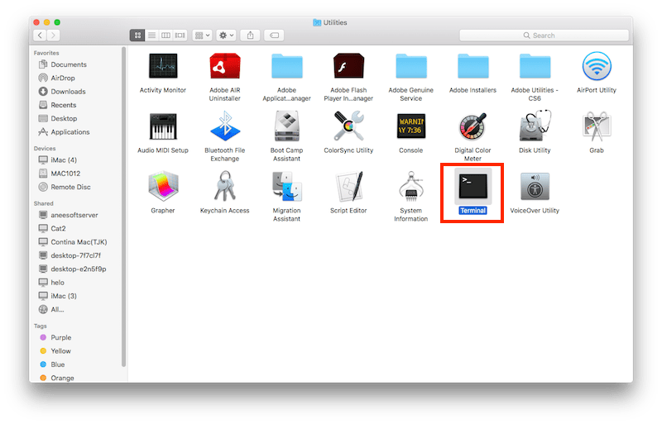Screen dimensions: 662x424
Task: Select Adobe AIR Uninstaller icon
Action: (225, 66)
